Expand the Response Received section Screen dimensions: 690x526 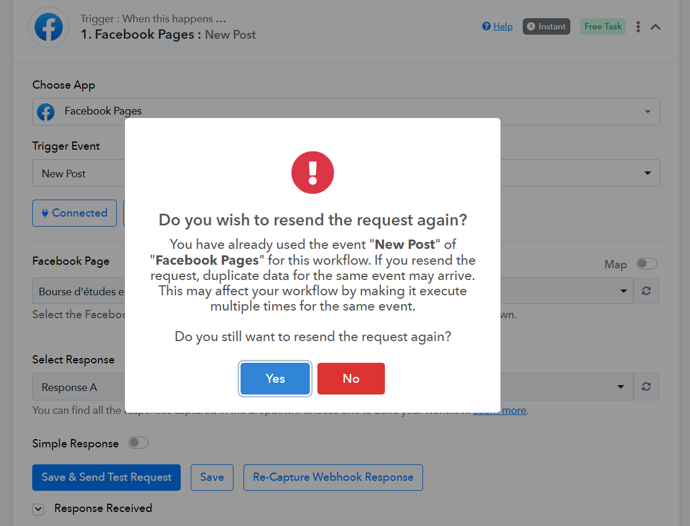pyautogui.click(x=38, y=509)
